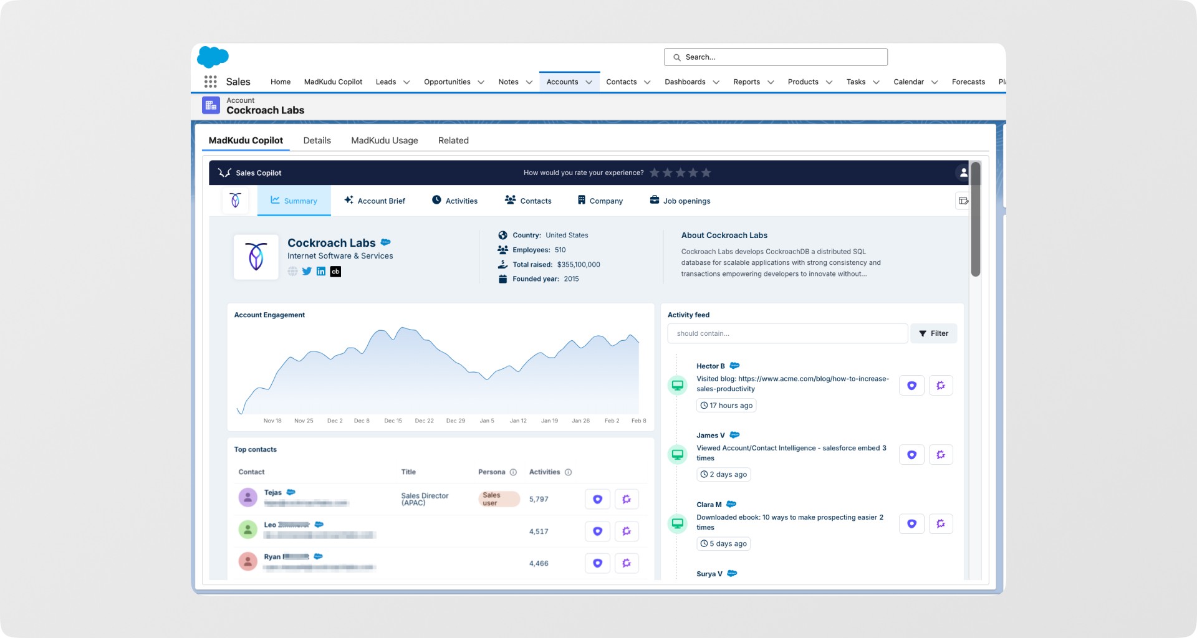Open MadKudu Copilot nav item
This screenshot has height=638, width=1197.
(333, 82)
